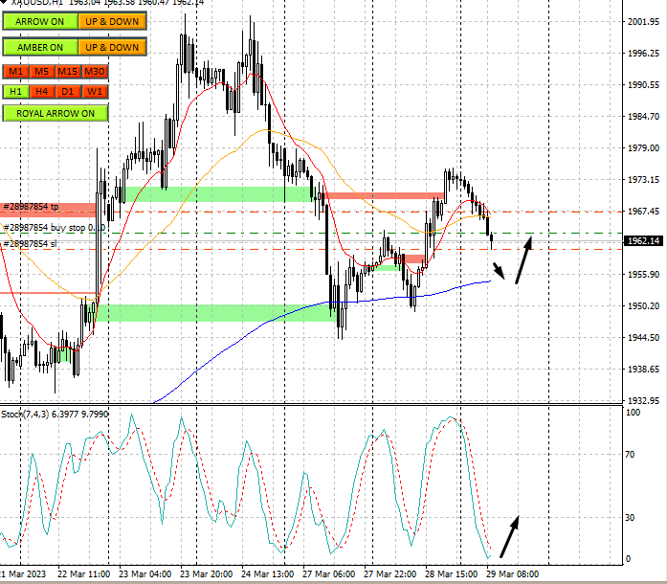This screenshot has height=584, width=667.
Task: Toggle ROYAL ARROW ON button
Action: click(x=56, y=113)
